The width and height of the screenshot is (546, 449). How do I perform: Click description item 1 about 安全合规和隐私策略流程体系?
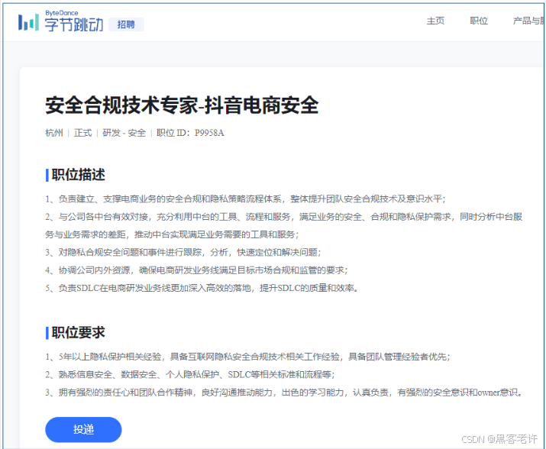coord(245,199)
